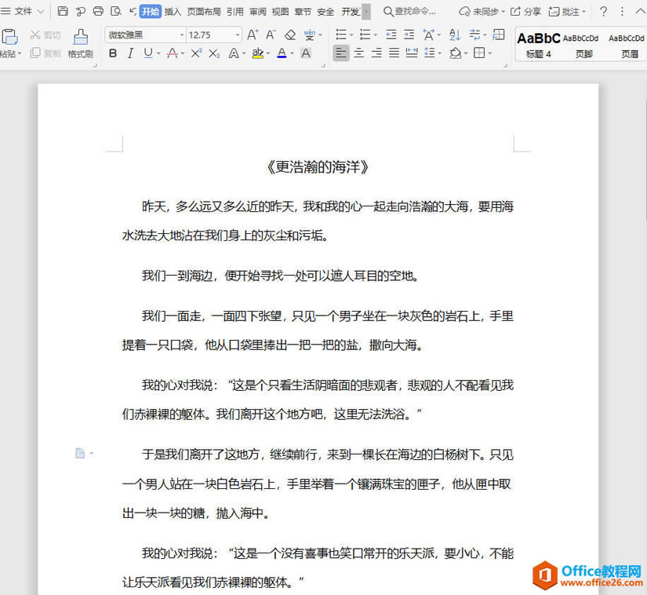Toggle Italic formatting

click(130, 53)
